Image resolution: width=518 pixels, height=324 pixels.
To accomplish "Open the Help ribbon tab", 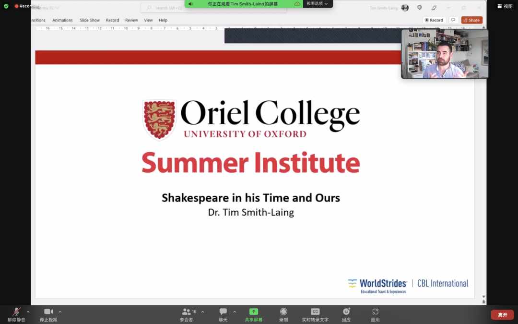I will [163, 20].
